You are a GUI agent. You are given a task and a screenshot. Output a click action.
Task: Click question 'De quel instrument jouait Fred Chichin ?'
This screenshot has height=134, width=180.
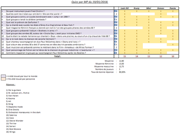[25, 11]
